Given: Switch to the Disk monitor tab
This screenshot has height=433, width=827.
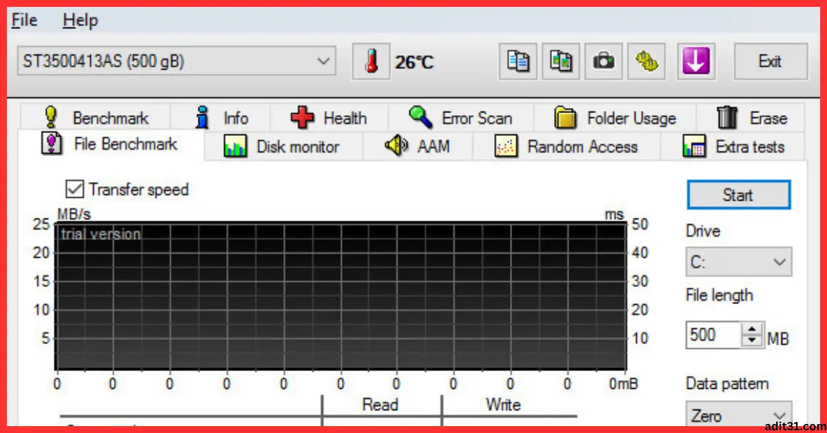Looking at the screenshot, I should tap(283, 147).
